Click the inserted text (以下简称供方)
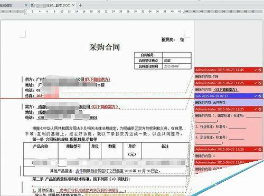Image resolution: width=264 pixels, height=196 pixels. coord(98,80)
